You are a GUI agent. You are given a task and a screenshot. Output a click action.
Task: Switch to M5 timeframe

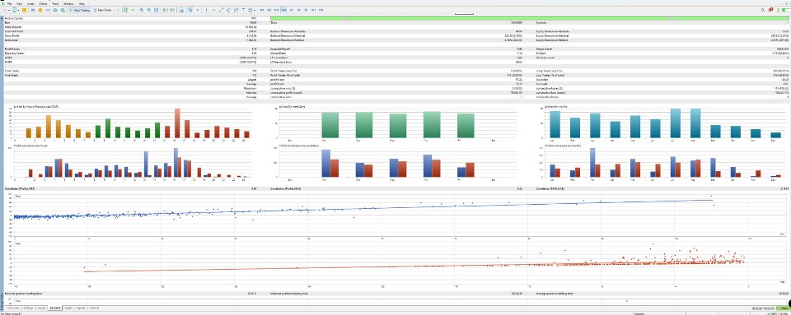pos(269,10)
